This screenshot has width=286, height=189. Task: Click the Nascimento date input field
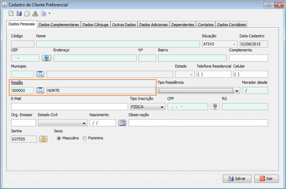[x=103, y=123]
